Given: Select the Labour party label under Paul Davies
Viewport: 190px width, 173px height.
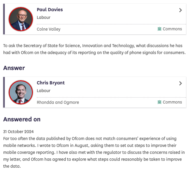Looking at the screenshot, I should pos(43,18).
